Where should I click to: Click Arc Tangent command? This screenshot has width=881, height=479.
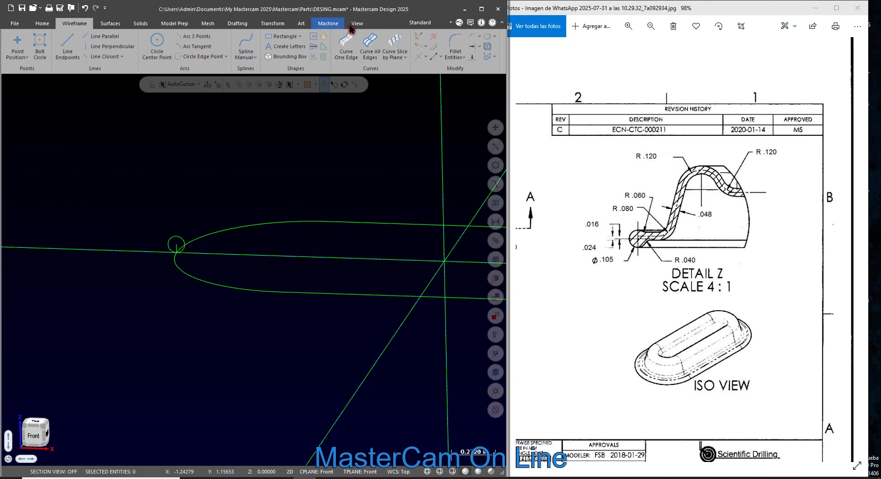tap(193, 46)
